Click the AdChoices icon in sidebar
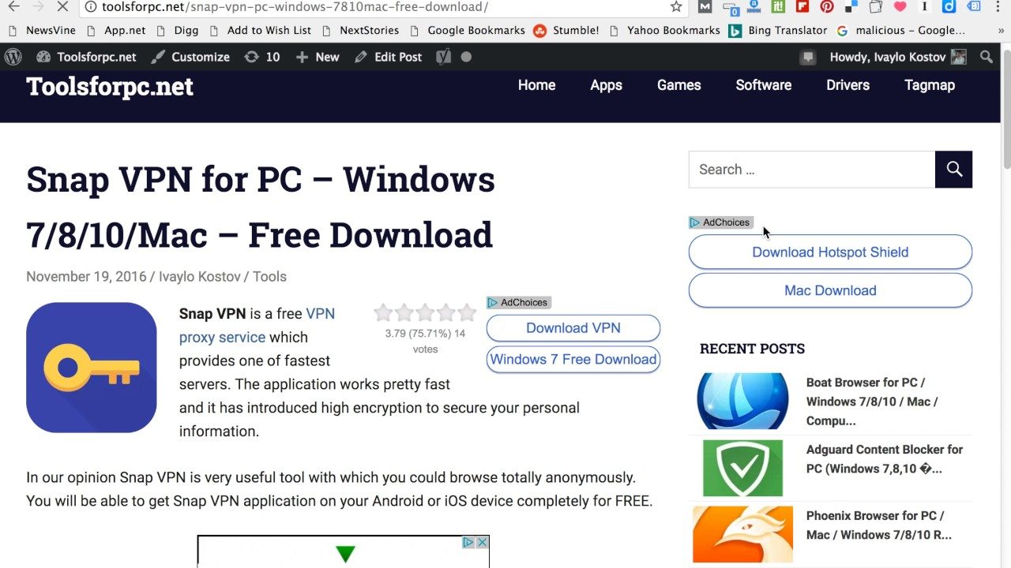This screenshot has height=568, width=1011. pyautogui.click(x=720, y=222)
